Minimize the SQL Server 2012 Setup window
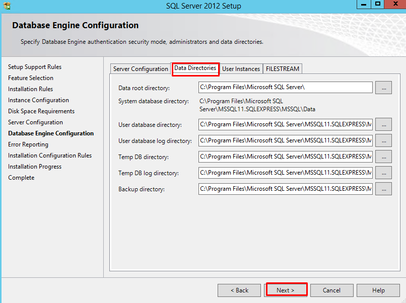 (x=364, y=5)
